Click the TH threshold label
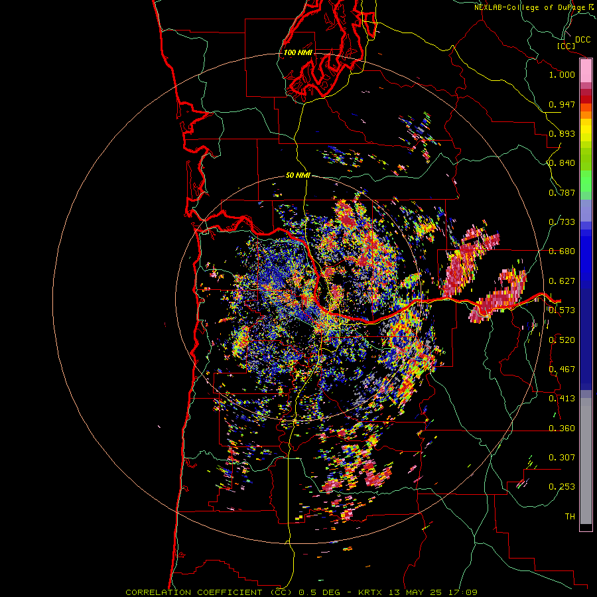 tap(570, 517)
